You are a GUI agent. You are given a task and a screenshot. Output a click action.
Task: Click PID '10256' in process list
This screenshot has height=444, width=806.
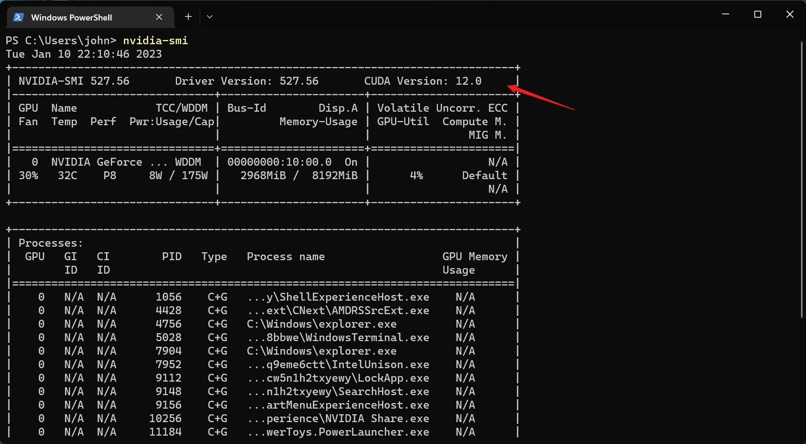pos(165,418)
